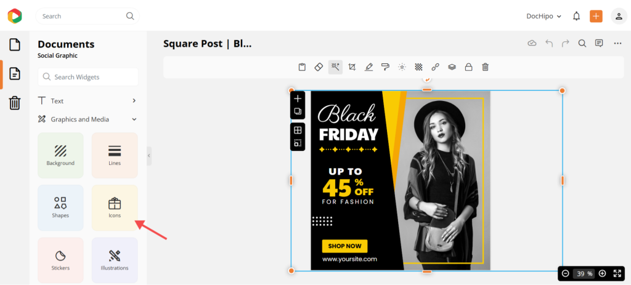Click the grid layout icon on canvas
The image size is (631, 285).
coord(298,130)
